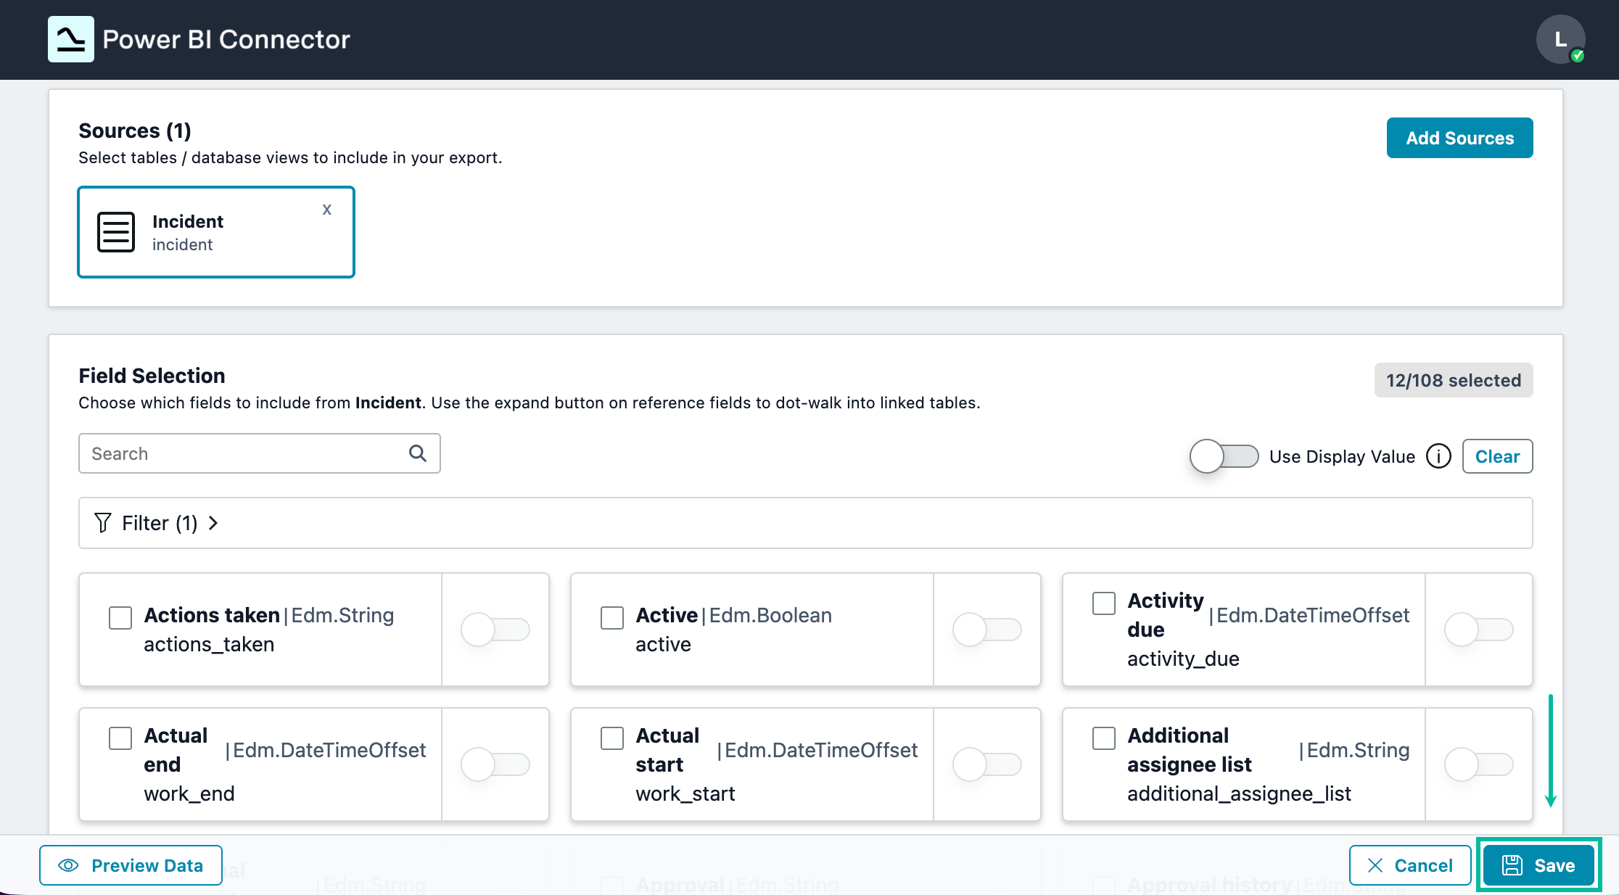Check the Actions taken field checkbox
The image size is (1619, 895).
coord(120,618)
